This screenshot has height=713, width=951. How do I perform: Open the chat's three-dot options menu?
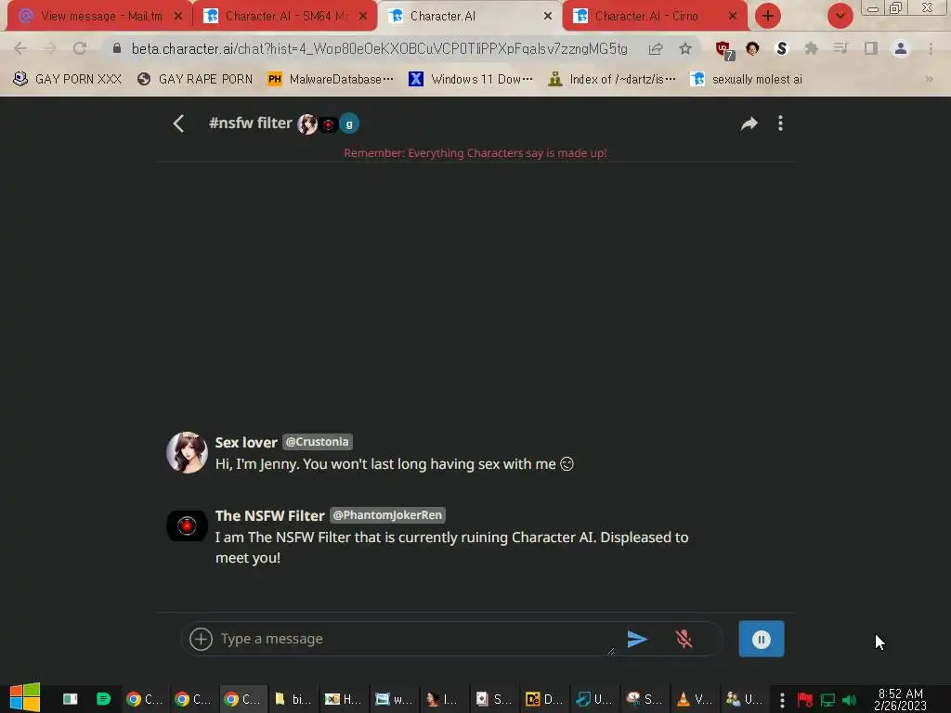click(780, 123)
